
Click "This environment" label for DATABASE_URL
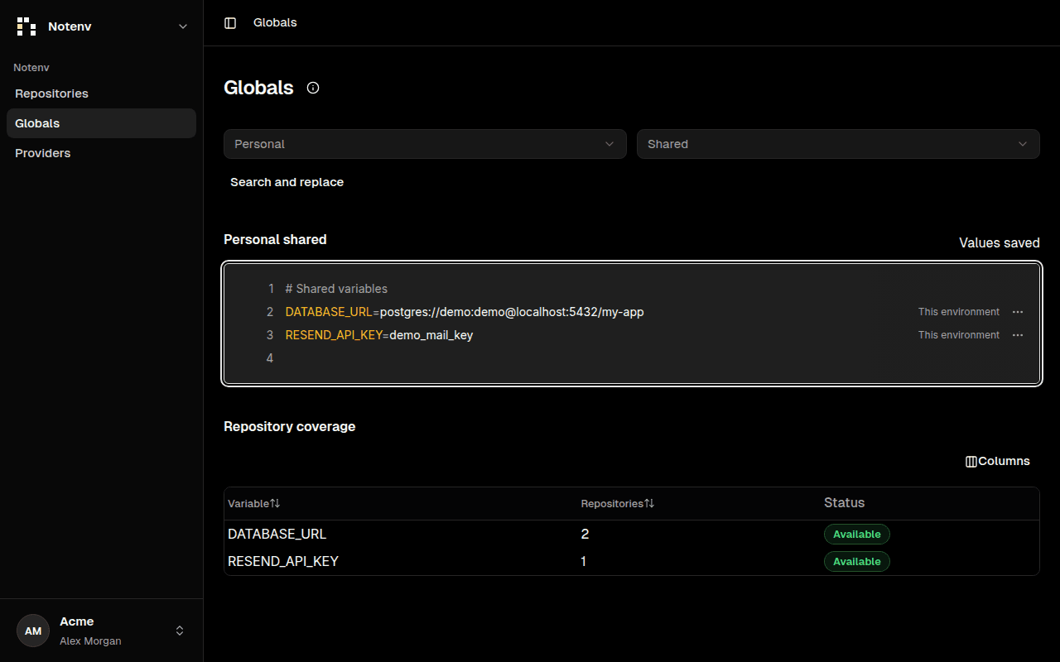pos(959,312)
